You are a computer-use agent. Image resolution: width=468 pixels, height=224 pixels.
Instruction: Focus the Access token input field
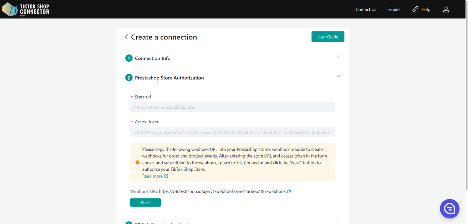pos(233,132)
